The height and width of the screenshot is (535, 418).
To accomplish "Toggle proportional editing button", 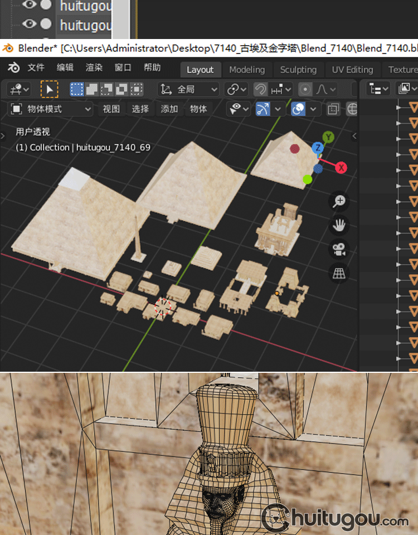I will click(305, 89).
